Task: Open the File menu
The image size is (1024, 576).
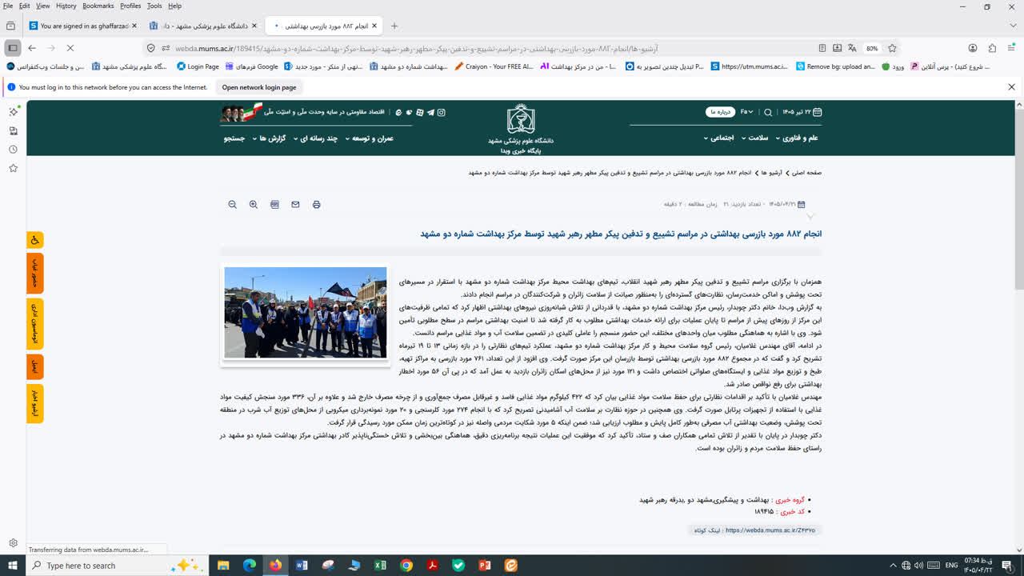Action: click(x=8, y=6)
